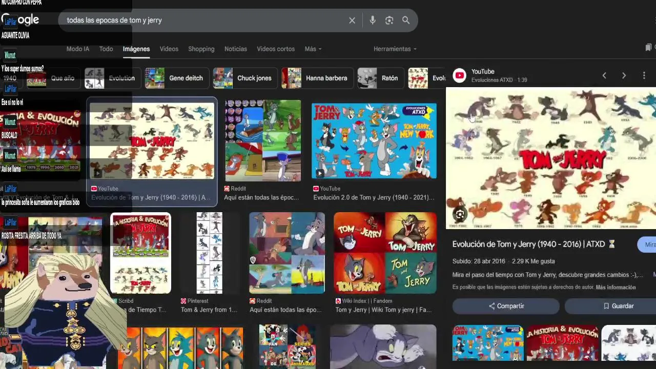Open Google Lens image search icon
This screenshot has width=656, height=369.
tap(389, 20)
